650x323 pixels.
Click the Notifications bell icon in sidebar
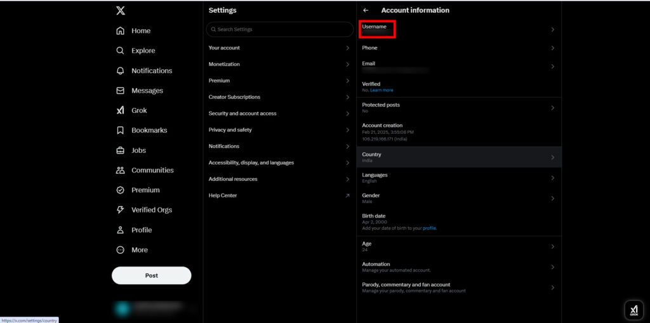click(x=120, y=70)
